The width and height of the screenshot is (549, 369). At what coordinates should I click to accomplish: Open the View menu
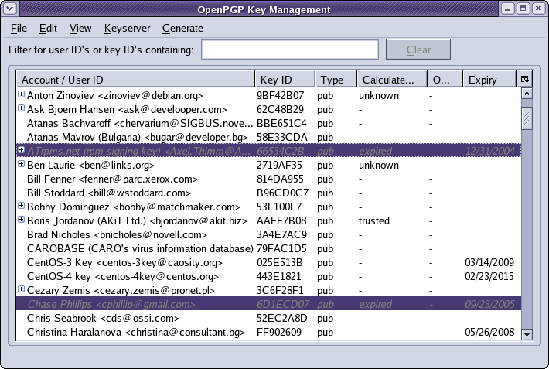[80, 29]
